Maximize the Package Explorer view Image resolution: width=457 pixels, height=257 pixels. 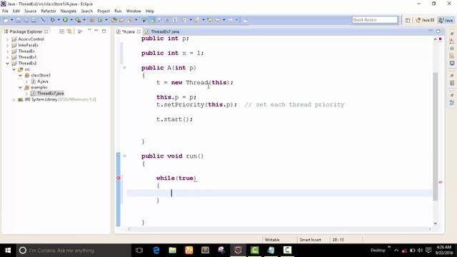tap(104, 31)
